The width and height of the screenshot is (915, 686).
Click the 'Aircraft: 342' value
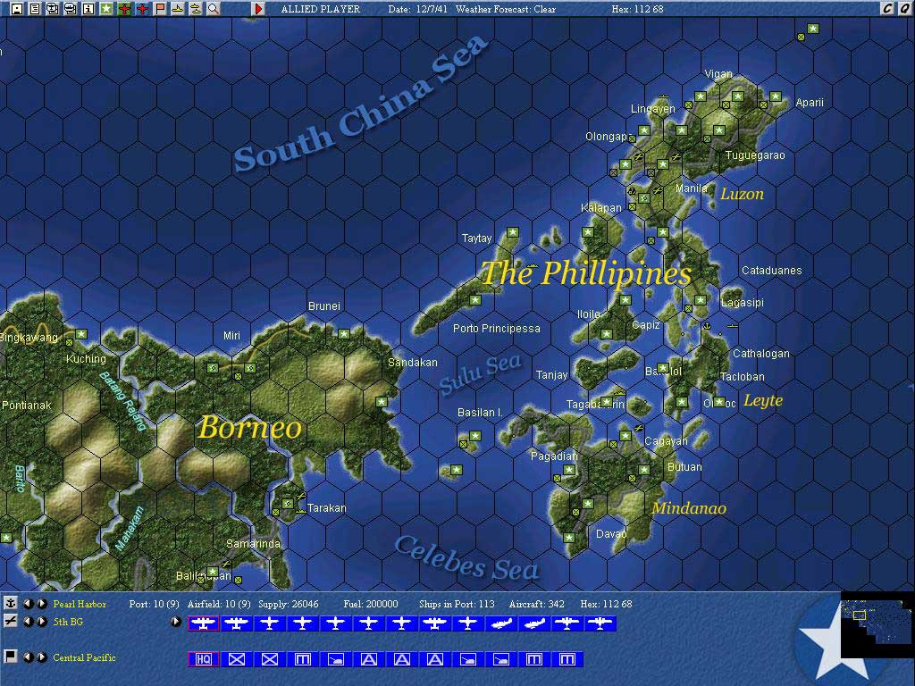(x=536, y=604)
